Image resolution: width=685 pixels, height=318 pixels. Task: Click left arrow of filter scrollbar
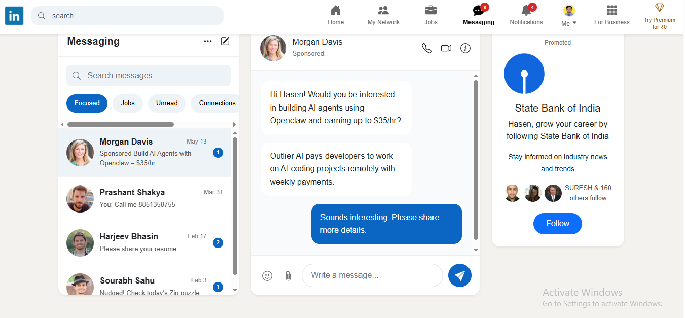(62, 124)
